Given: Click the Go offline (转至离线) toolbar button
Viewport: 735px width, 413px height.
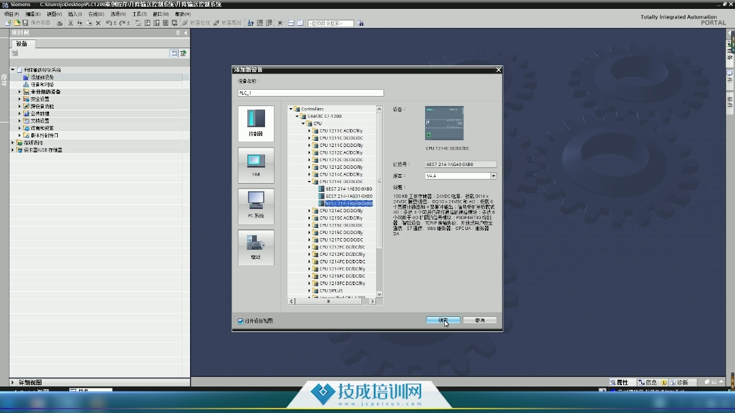Looking at the screenshot, I should (x=228, y=23).
